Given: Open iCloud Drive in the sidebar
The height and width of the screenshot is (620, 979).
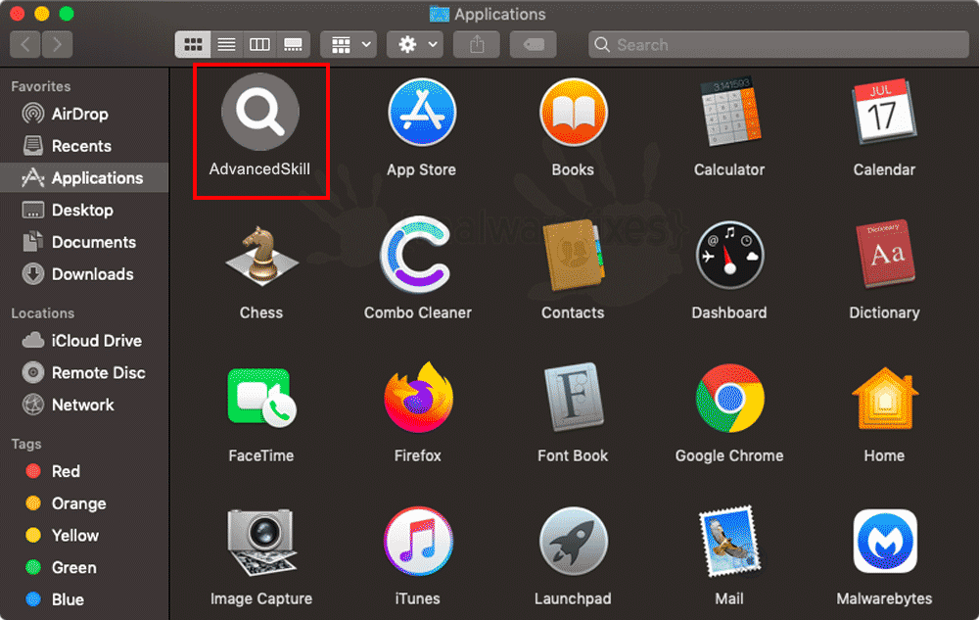Looking at the screenshot, I should (x=84, y=340).
